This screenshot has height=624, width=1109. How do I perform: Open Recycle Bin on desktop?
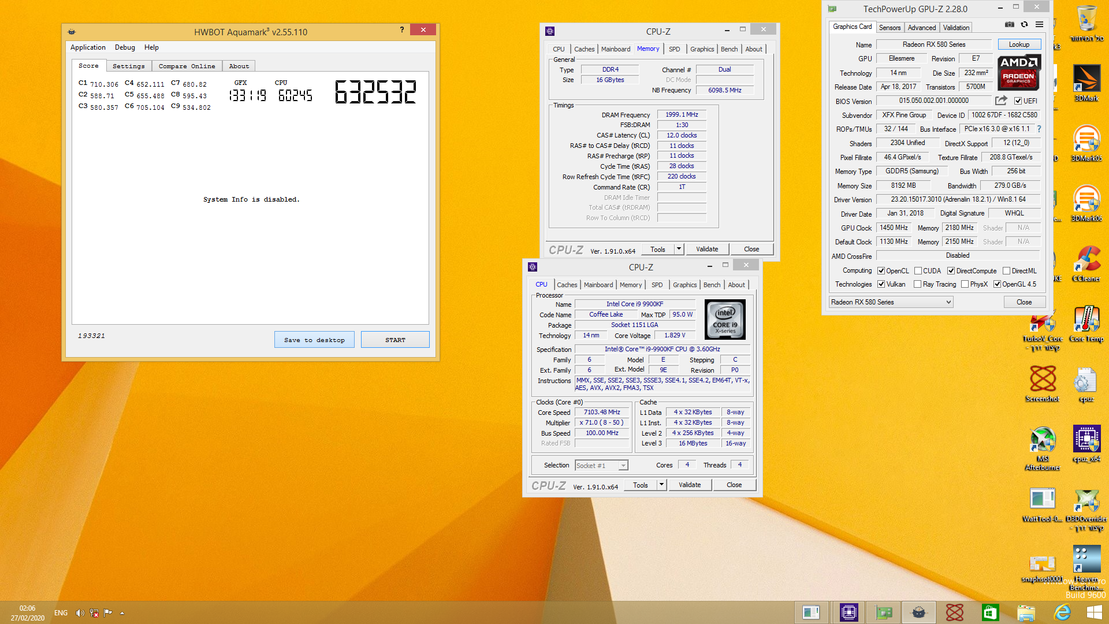click(x=1086, y=23)
